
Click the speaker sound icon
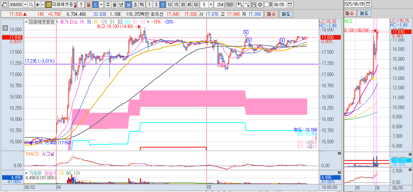pos(38,5)
